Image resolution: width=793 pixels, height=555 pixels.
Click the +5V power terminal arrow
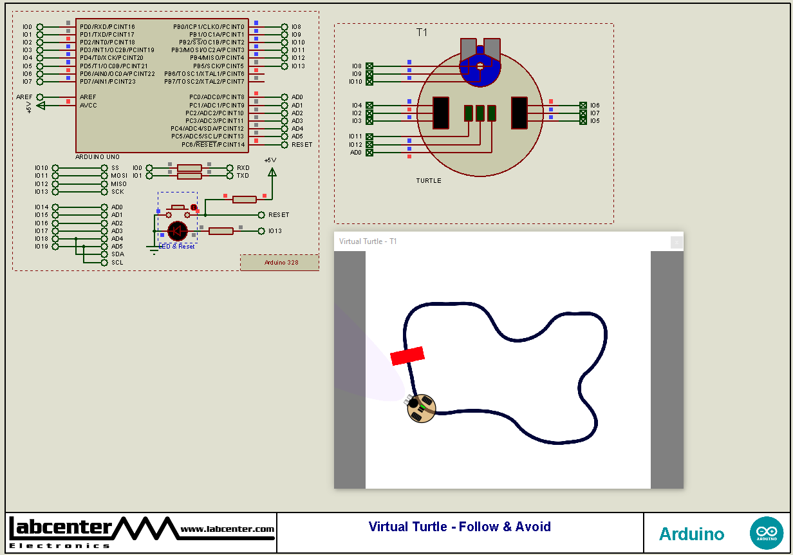click(272, 172)
